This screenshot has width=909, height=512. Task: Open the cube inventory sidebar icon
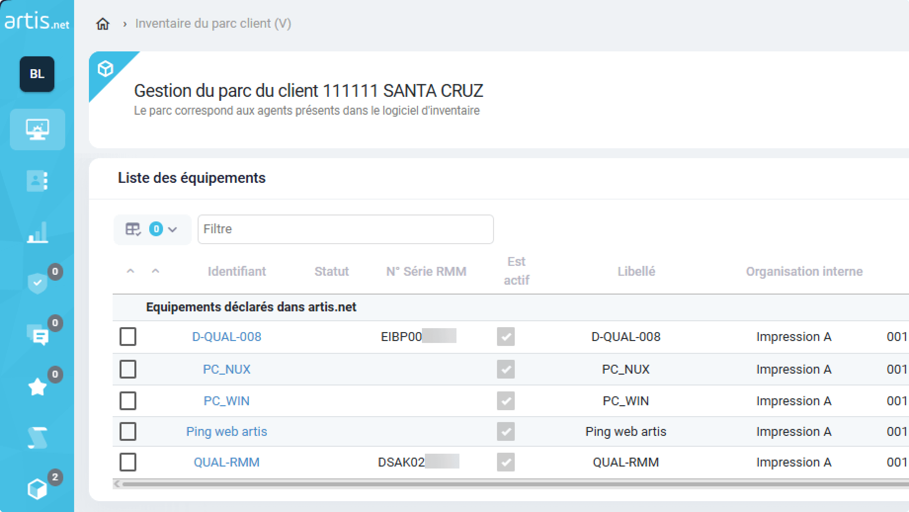point(38,489)
